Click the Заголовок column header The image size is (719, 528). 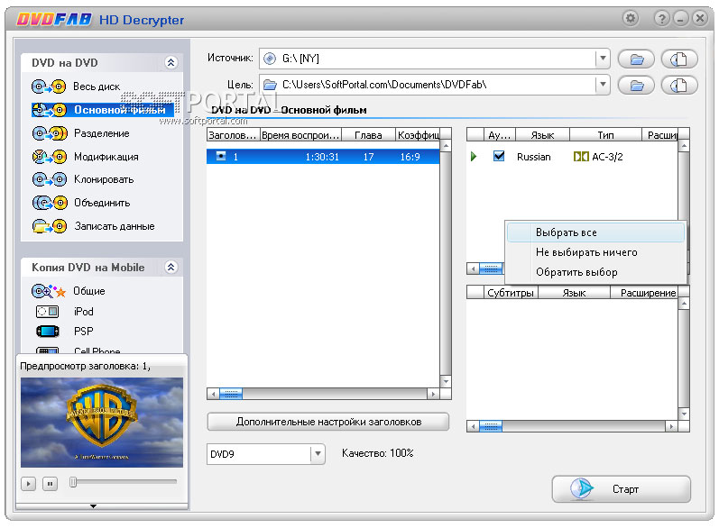point(234,135)
